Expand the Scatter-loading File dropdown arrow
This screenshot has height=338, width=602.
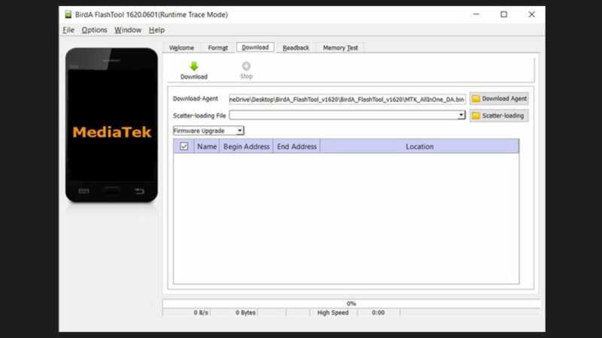tap(461, 115)
